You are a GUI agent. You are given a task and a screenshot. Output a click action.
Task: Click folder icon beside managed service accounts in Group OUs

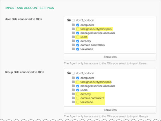click(x=73, y=86)
